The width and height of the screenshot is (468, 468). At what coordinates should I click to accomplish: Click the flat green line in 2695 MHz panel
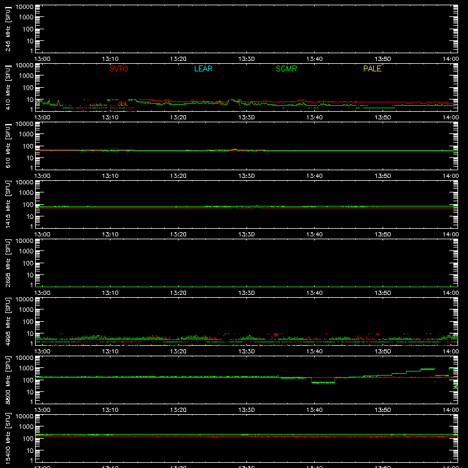pos(246,287)
